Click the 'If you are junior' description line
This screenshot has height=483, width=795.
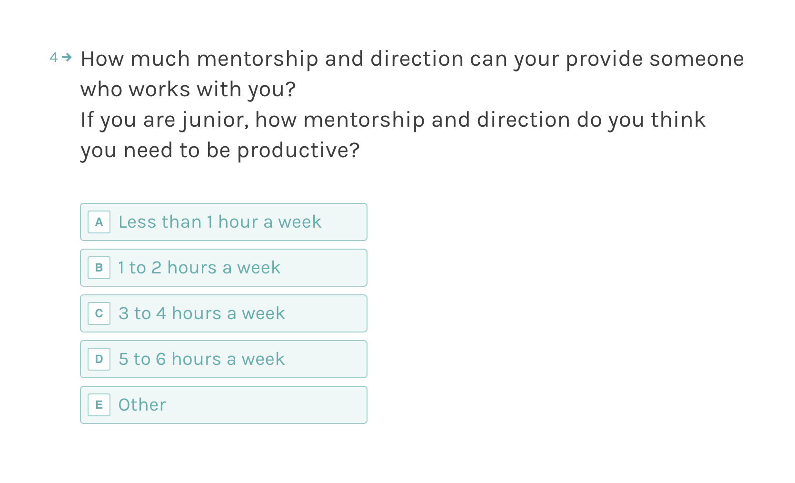(x=393, y=120)
